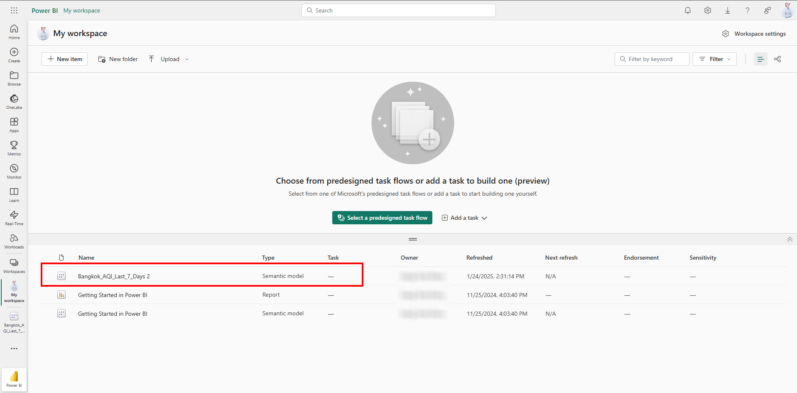Collapse task flow pane with double chevron
Viewport: 797px width, 393px height.
tap(790, 239)
